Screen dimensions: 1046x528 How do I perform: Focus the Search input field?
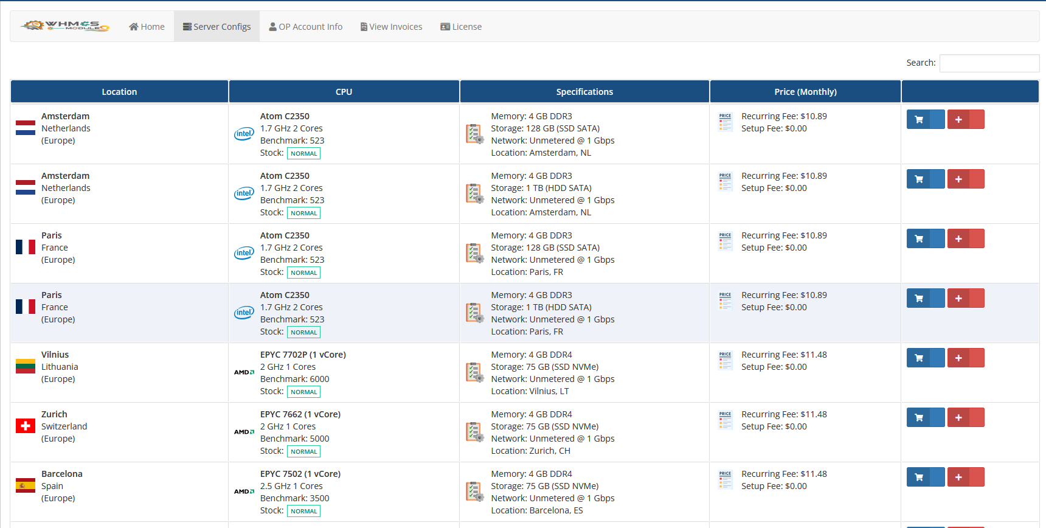tap(989, 63)
